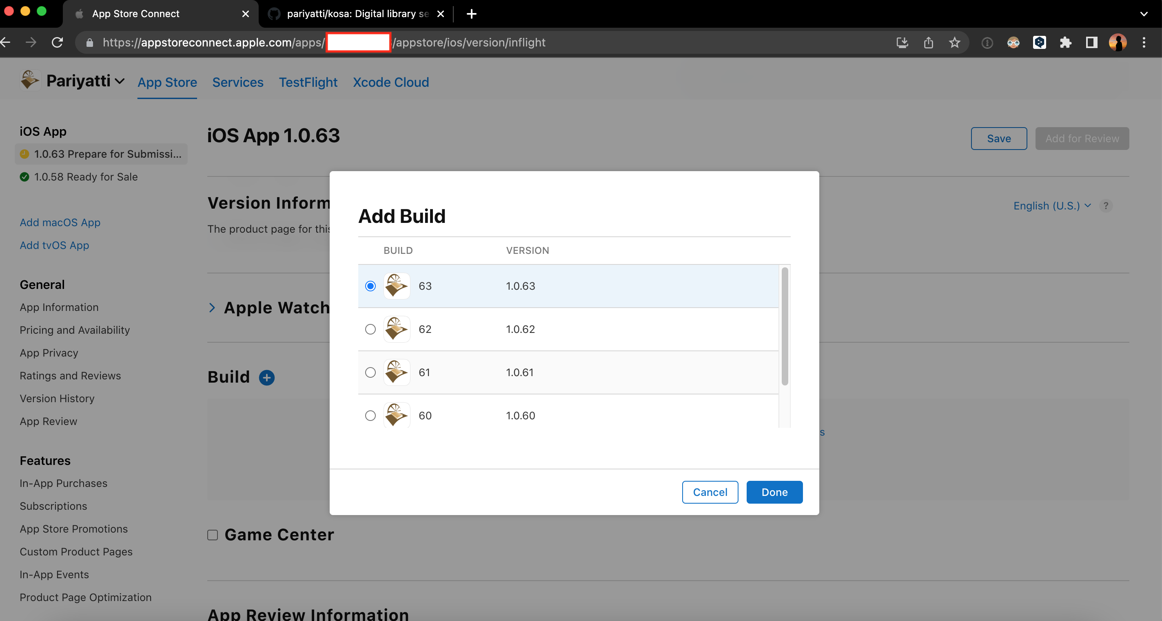Click the Pariyatti app icon for build 60

397,415
